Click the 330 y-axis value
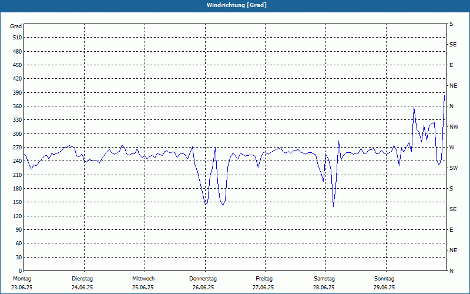This screenshot has width=470, height=294. pos(18,120)
